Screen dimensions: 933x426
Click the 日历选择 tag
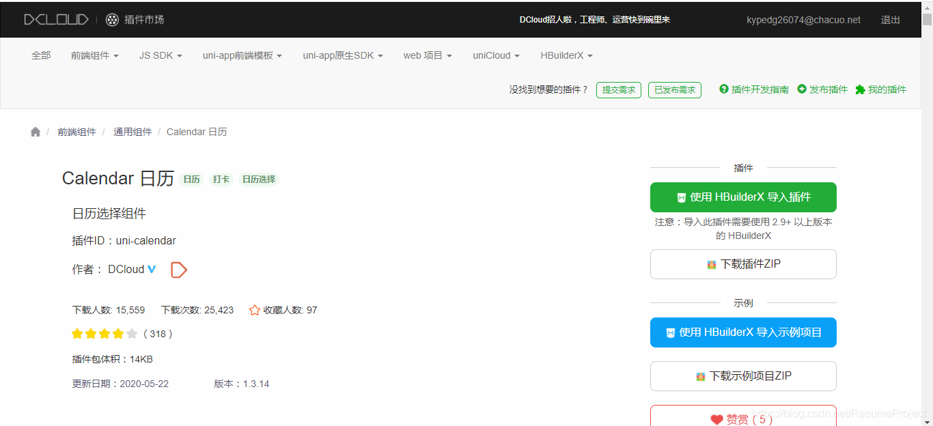pyautogui.click(x=259, y=180)
